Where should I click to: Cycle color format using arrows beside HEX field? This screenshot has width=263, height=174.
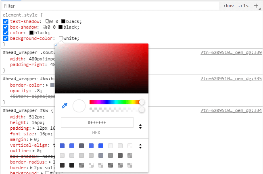pyautogui.click(x=140, y=126)
